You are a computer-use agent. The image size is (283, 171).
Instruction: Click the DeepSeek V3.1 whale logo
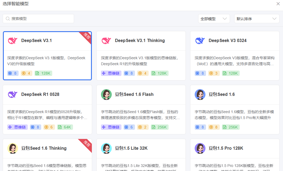tap(13, 41)
